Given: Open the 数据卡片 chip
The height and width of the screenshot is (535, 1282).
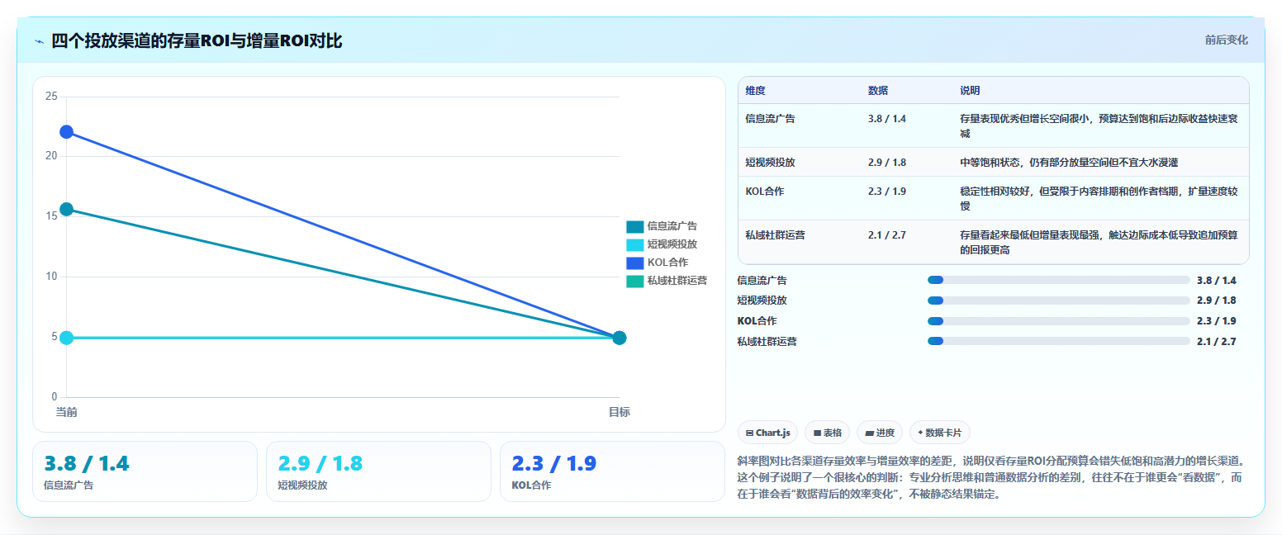Looking at the screenshot, I should pyautogui.click(x=940, y=433).
